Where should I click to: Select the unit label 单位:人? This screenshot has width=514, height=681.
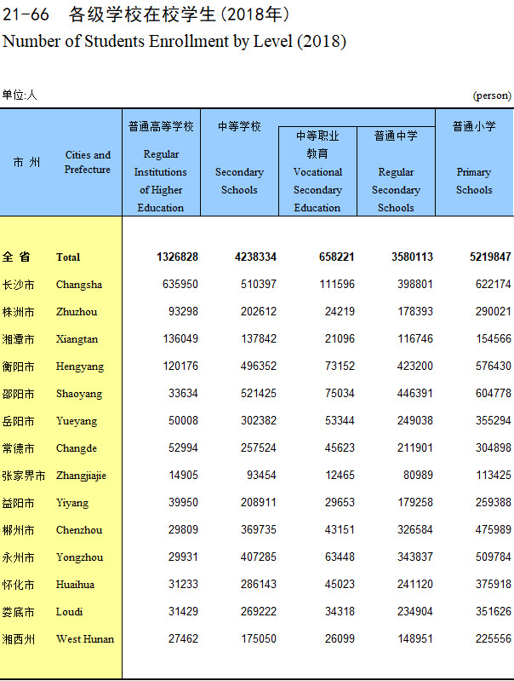pyautogui.click(x=20, y=95)
